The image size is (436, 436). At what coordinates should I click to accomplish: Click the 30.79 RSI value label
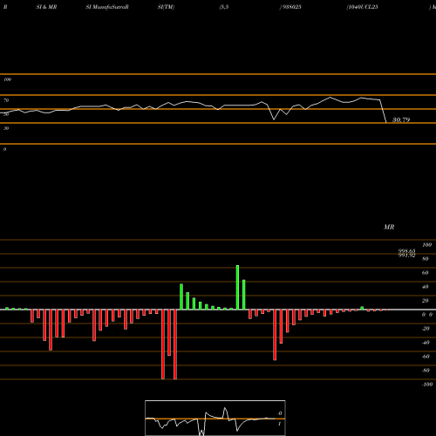[x=401, y=119]
